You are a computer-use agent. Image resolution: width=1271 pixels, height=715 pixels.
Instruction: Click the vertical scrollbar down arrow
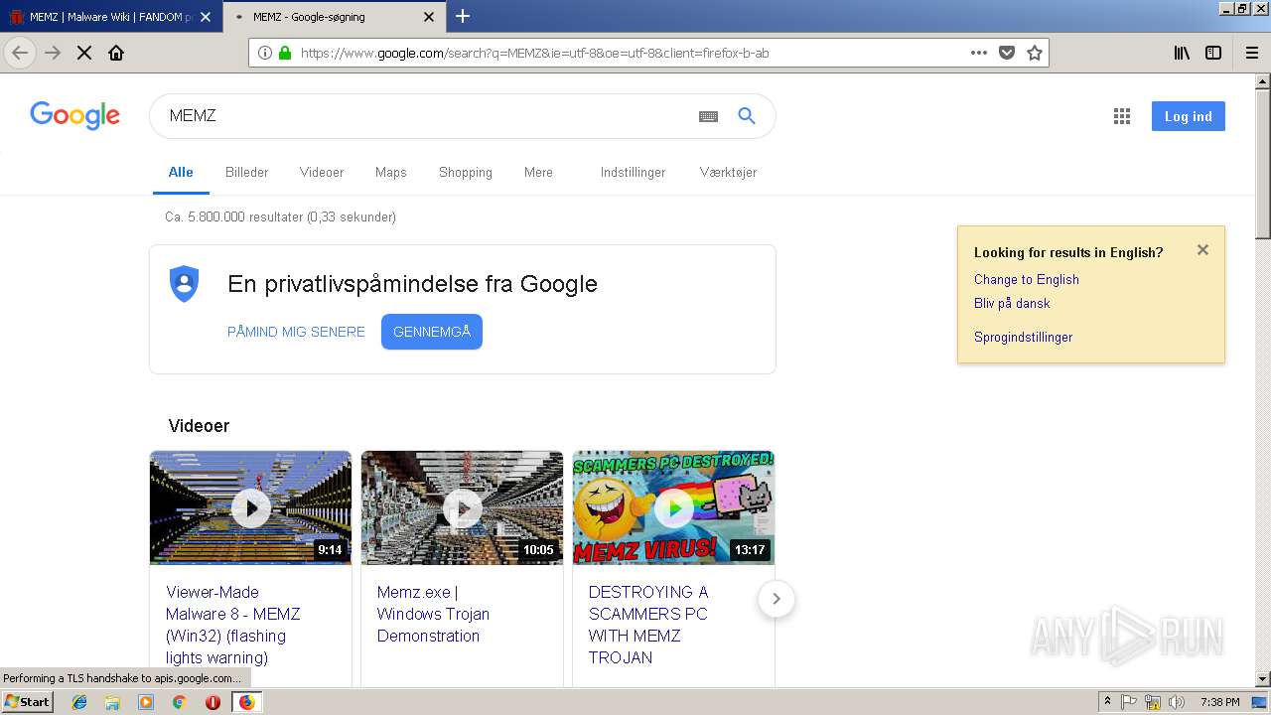click(1263, 679)
